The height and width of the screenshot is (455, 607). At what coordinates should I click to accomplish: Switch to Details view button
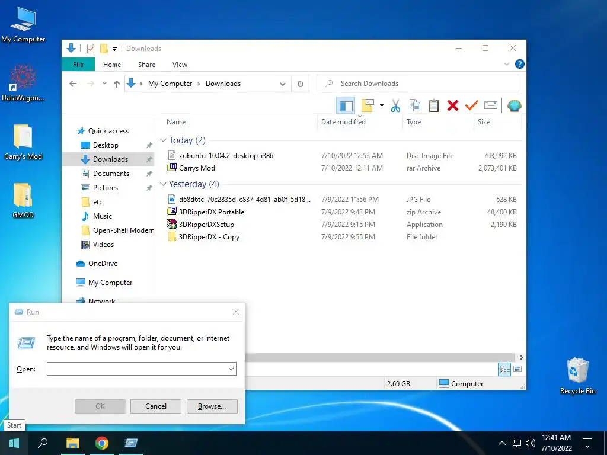504,369
